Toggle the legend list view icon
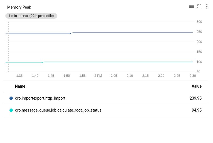 191,6
